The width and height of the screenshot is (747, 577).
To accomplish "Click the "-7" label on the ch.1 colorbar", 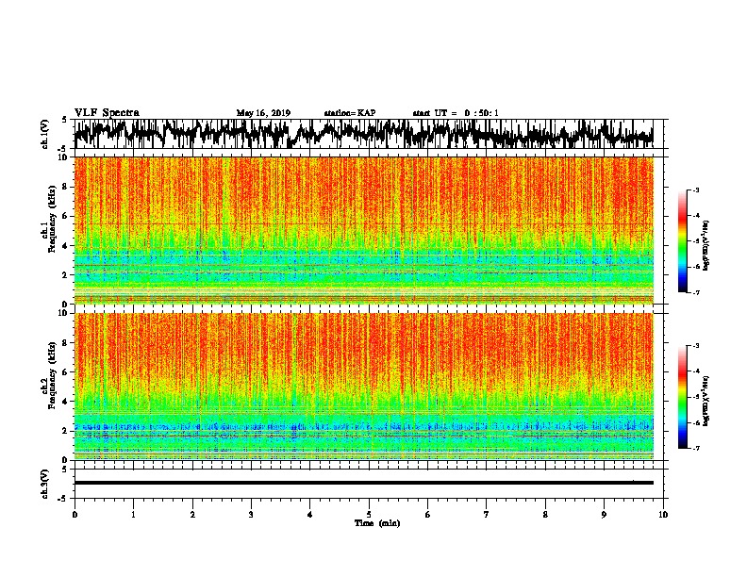I will [695, 292].
